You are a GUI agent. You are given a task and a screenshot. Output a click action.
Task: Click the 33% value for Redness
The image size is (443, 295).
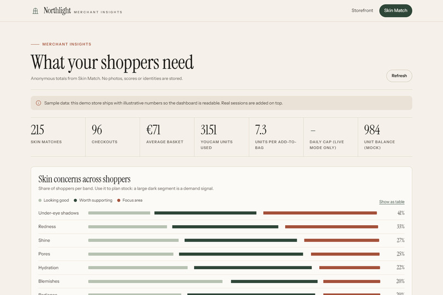[400, 226]
